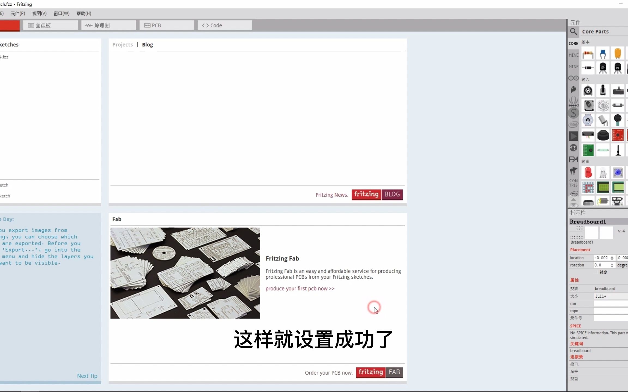Show the Blog feed
Viewport: 628px width, 392px height.
click(147, 45)
